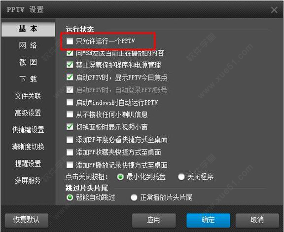Uncheck 切换面板时显示视频小窗
The height and width of the screenshot is (232, 284).
click(70, 127)
